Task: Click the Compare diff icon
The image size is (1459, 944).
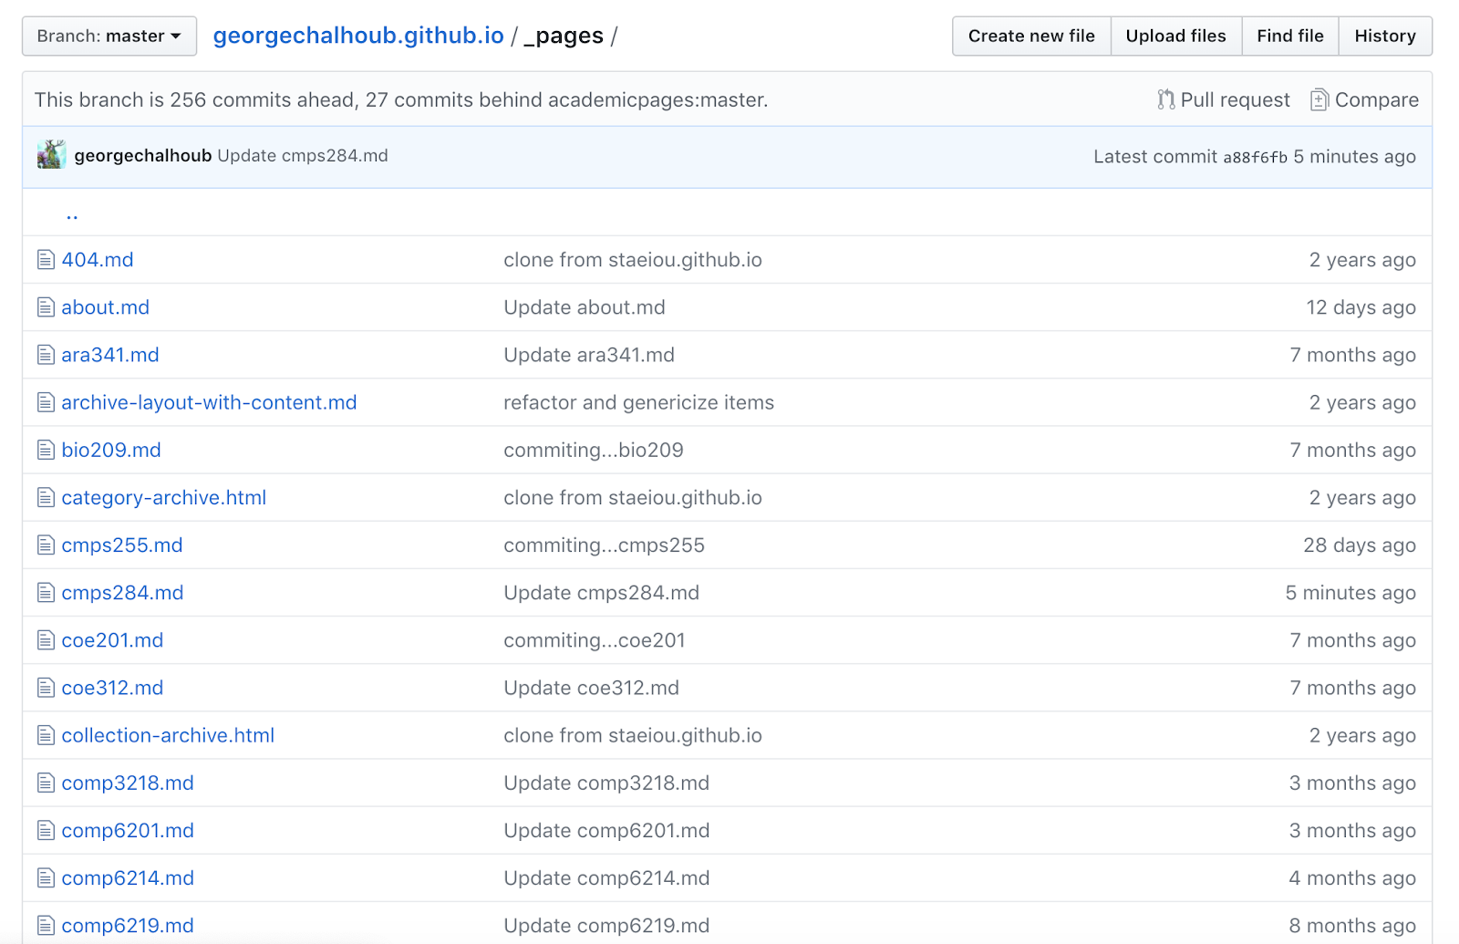Action: [1319, 99]
